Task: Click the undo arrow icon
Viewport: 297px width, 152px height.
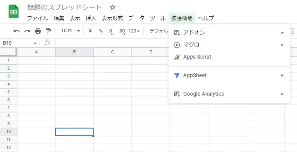Action: (17, 31)
